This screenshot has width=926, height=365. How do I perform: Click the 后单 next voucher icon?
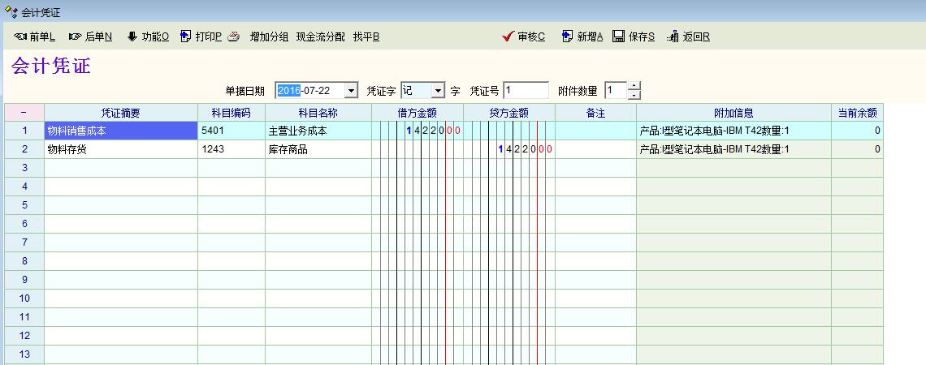pyautogui.click(x=75, y=36)
